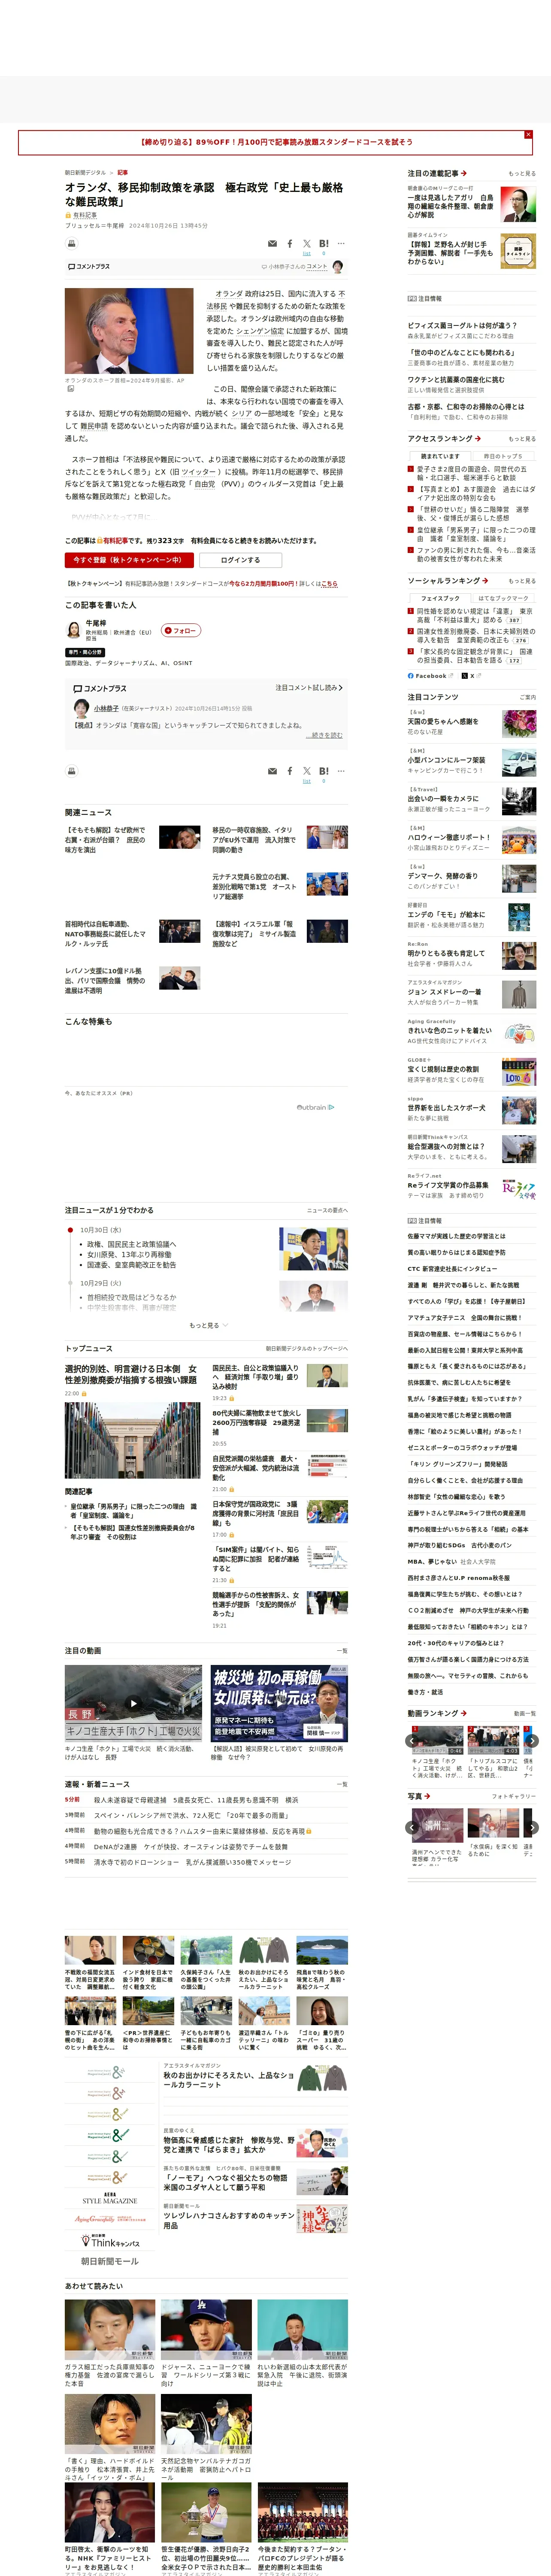The width and height of the screenshot is (551, 2576).
Task: Click もっと見る beside アクセスランキング
Action: click(521, 439)
